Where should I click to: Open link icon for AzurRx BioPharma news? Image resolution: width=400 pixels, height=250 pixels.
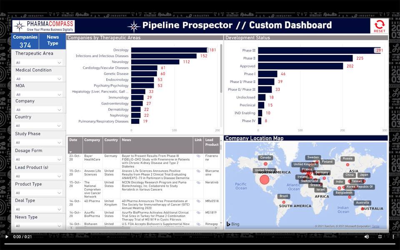click(198, 212)
